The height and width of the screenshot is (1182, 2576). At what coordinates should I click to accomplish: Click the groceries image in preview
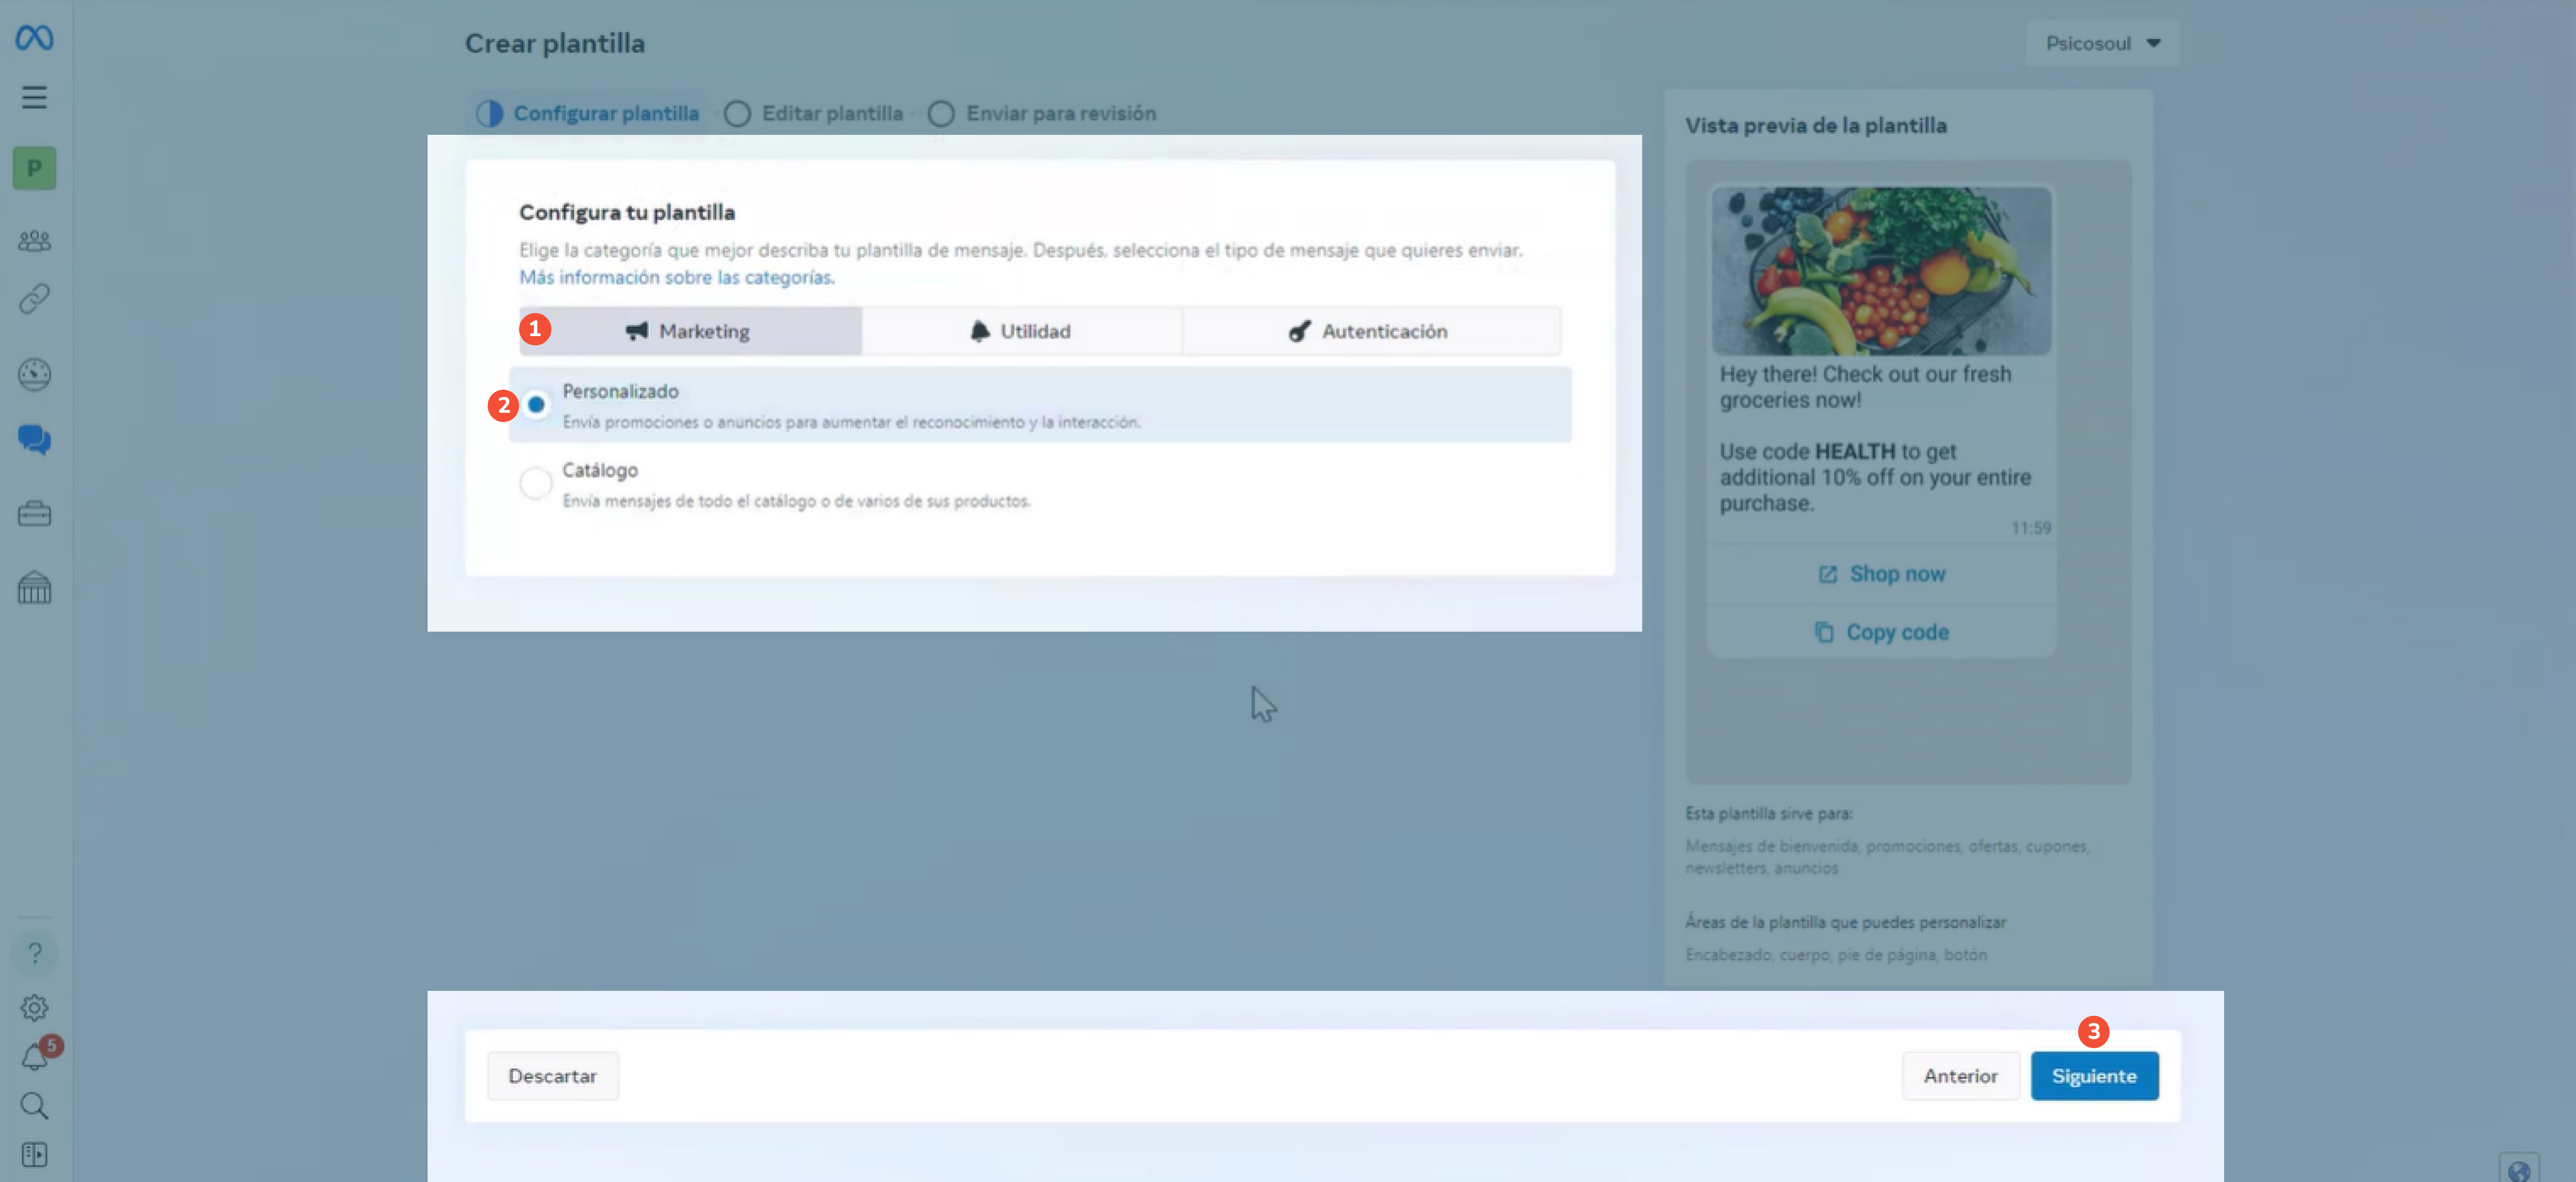click(x=1881, y=271)
